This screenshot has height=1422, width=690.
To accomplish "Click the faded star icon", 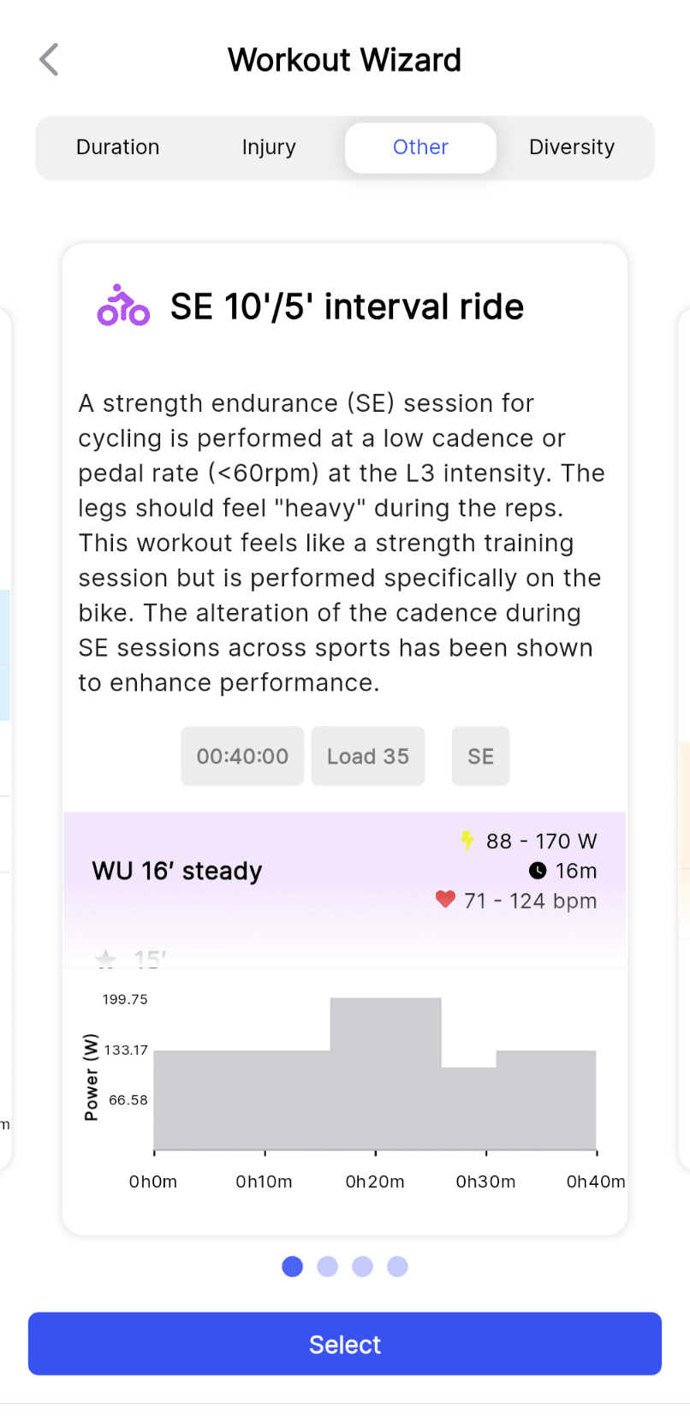I will 106,960.
